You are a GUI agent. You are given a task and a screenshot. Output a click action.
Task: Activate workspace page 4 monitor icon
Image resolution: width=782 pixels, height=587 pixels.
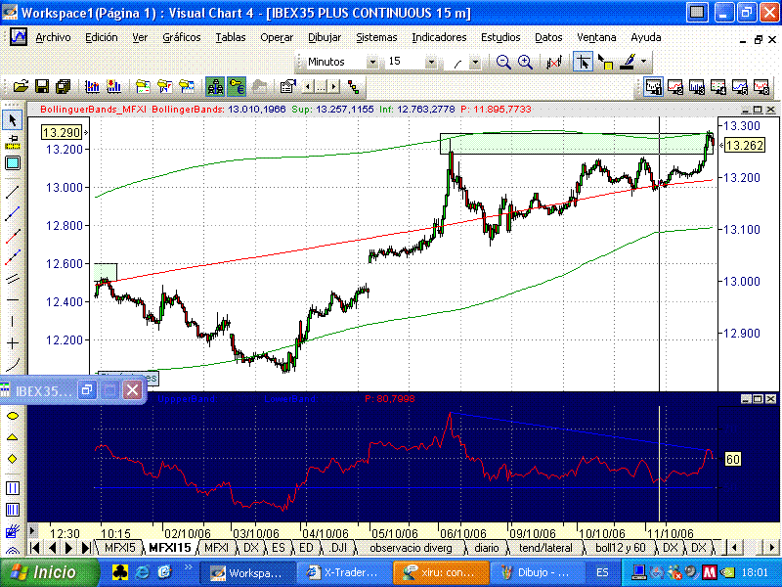pos(718,87)
